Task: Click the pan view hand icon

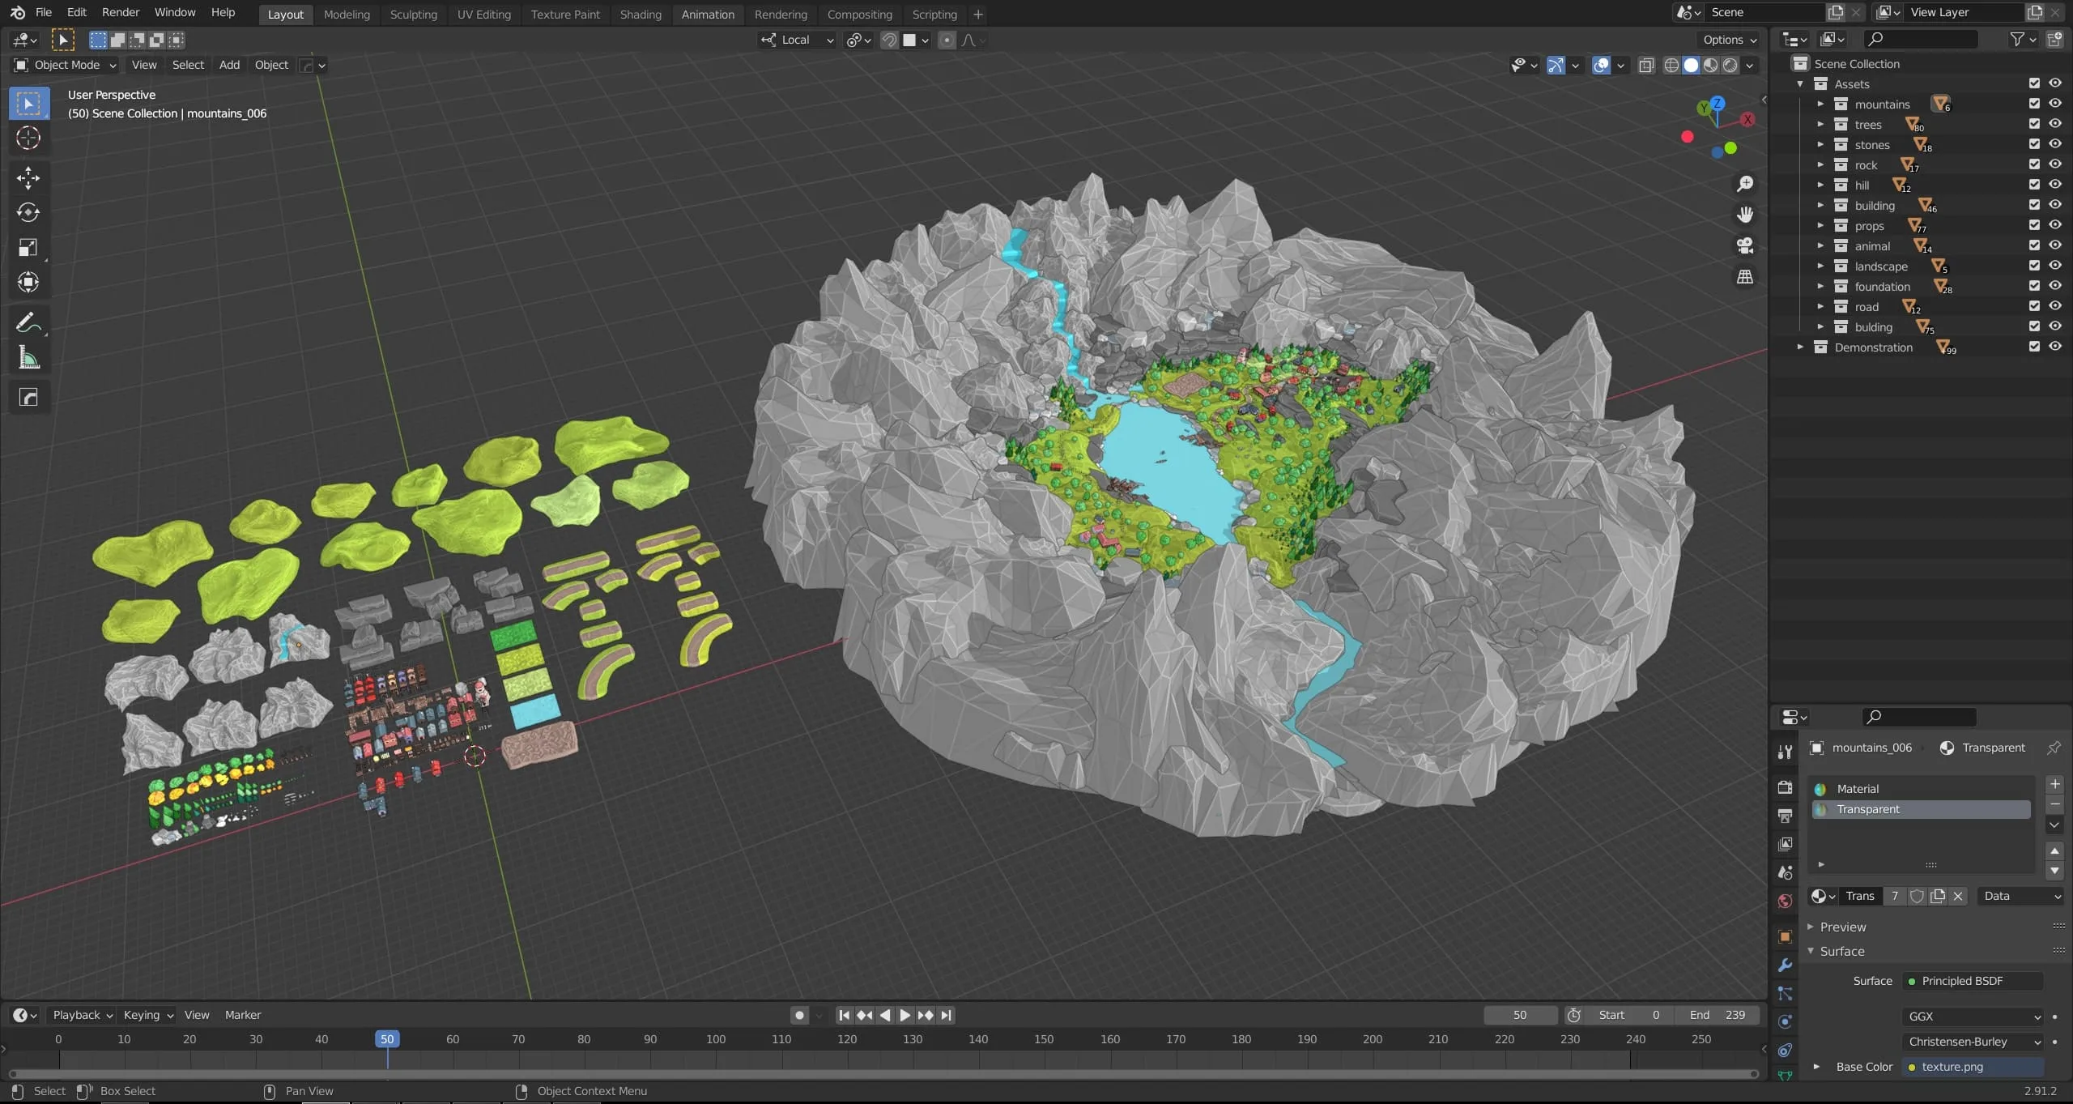Action: [x=1745, y=215]
